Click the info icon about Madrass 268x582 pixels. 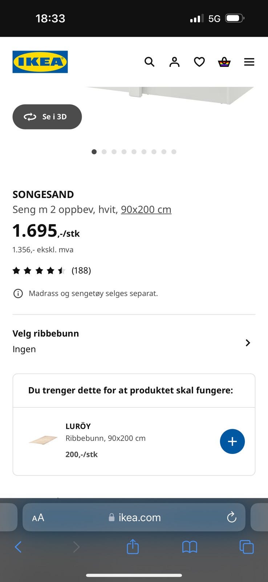tap(18, 294)
